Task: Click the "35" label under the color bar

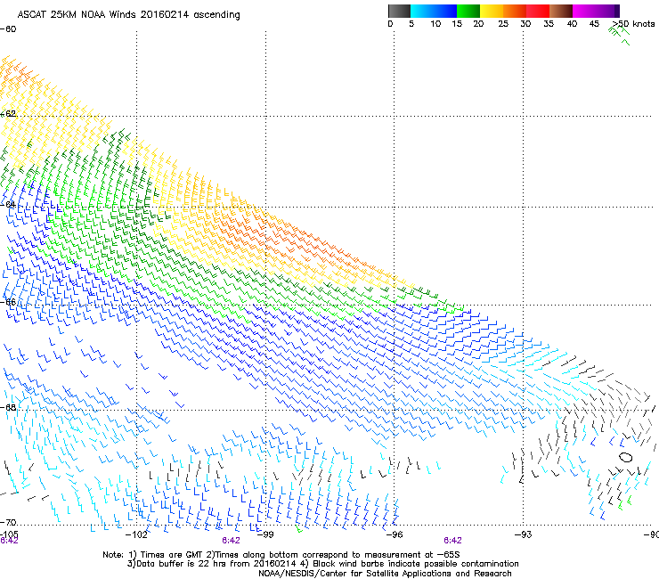Action: [x=549, y=24]
